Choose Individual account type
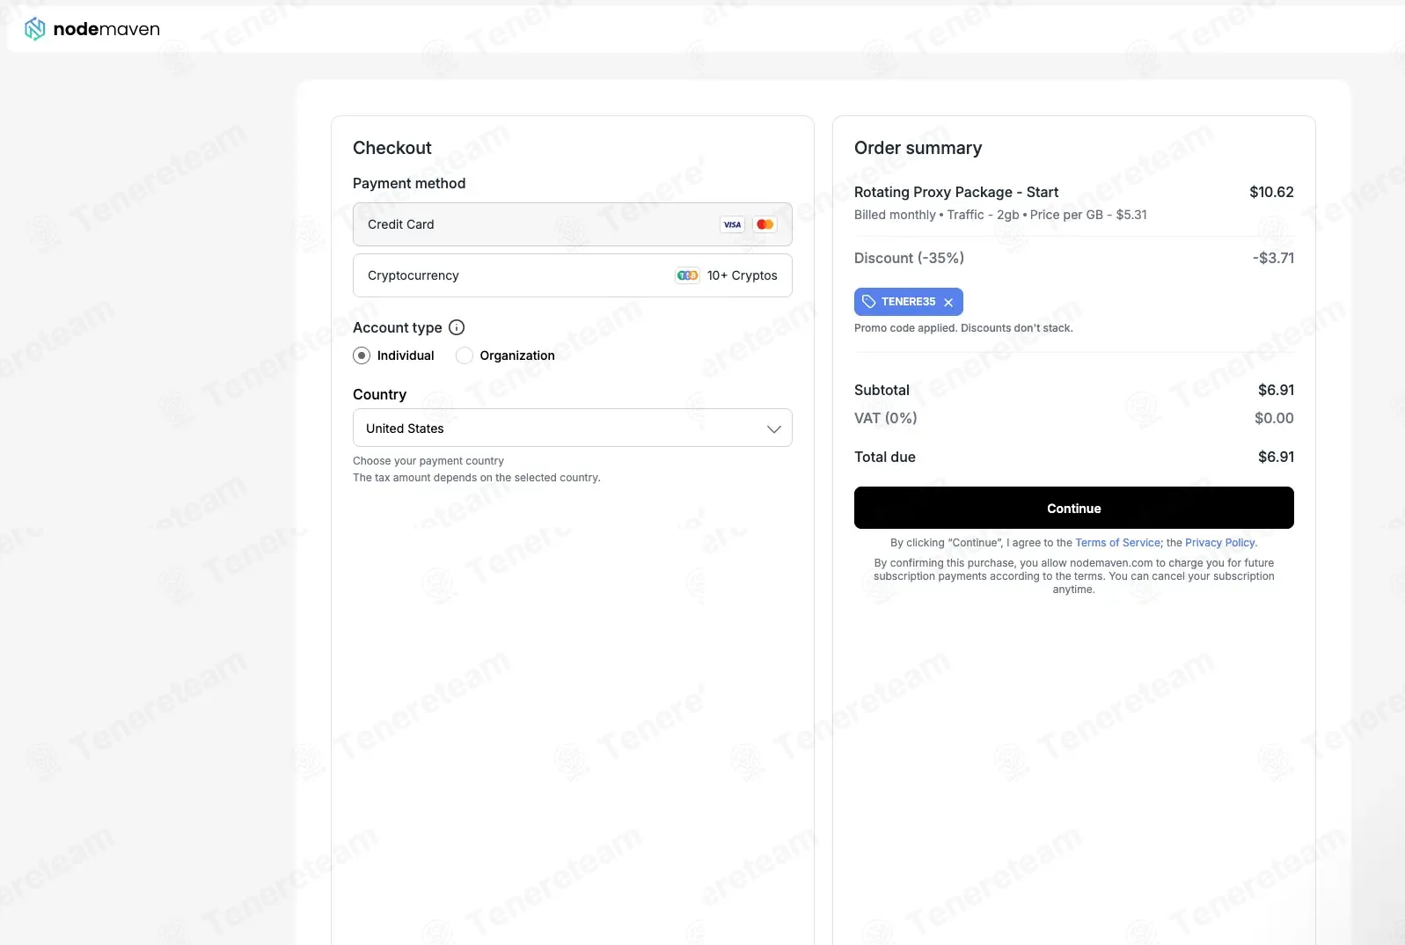Screen dimensions: 1405x945 (362, 355)
